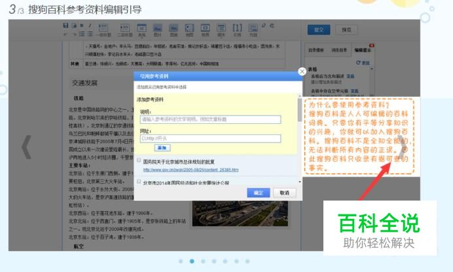
Task: Check the 北京市2014年国民经济 reference checkbox
Action: click(139, 181)
